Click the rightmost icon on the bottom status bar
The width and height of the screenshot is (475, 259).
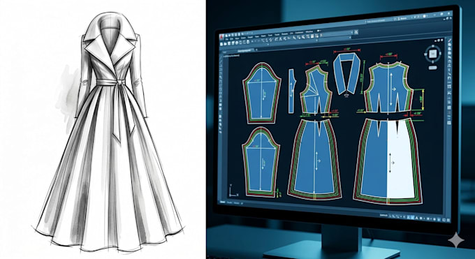448,220
